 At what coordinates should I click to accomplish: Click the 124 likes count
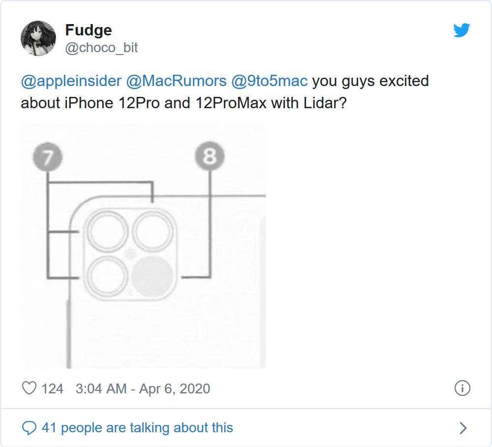pos(52,389)
